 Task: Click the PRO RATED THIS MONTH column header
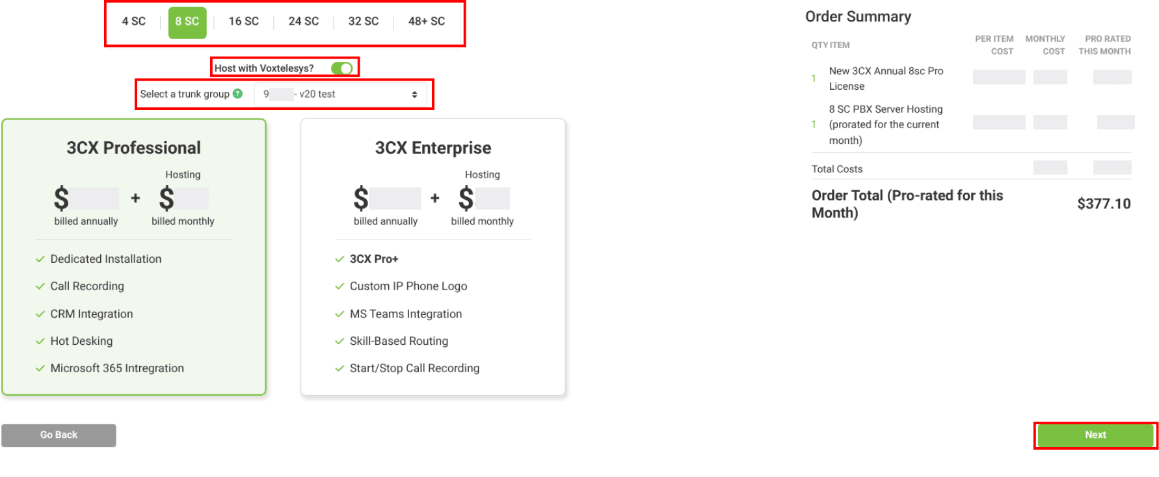[x=1104, y=45]
